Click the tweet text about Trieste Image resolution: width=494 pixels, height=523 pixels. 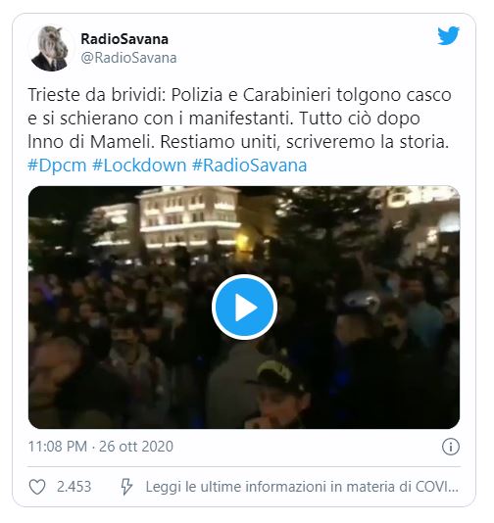[240, 119]
